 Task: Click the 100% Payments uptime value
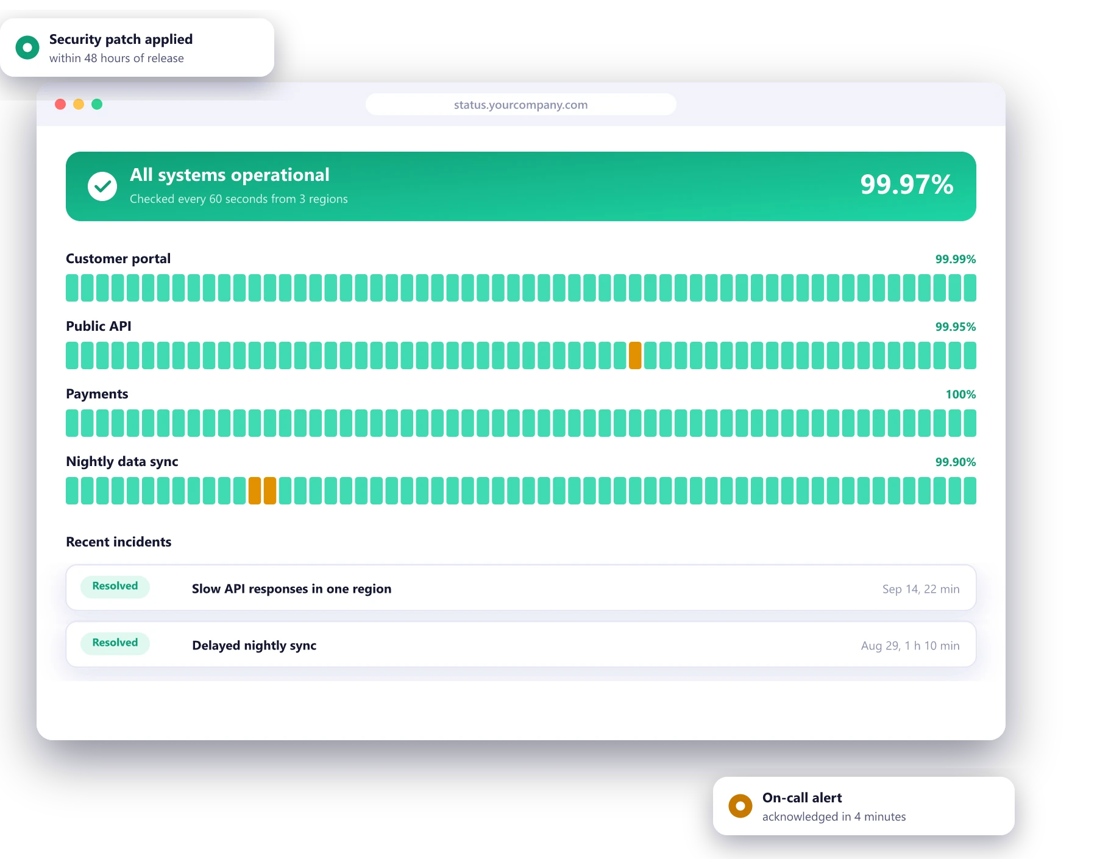tap(960, 394)
